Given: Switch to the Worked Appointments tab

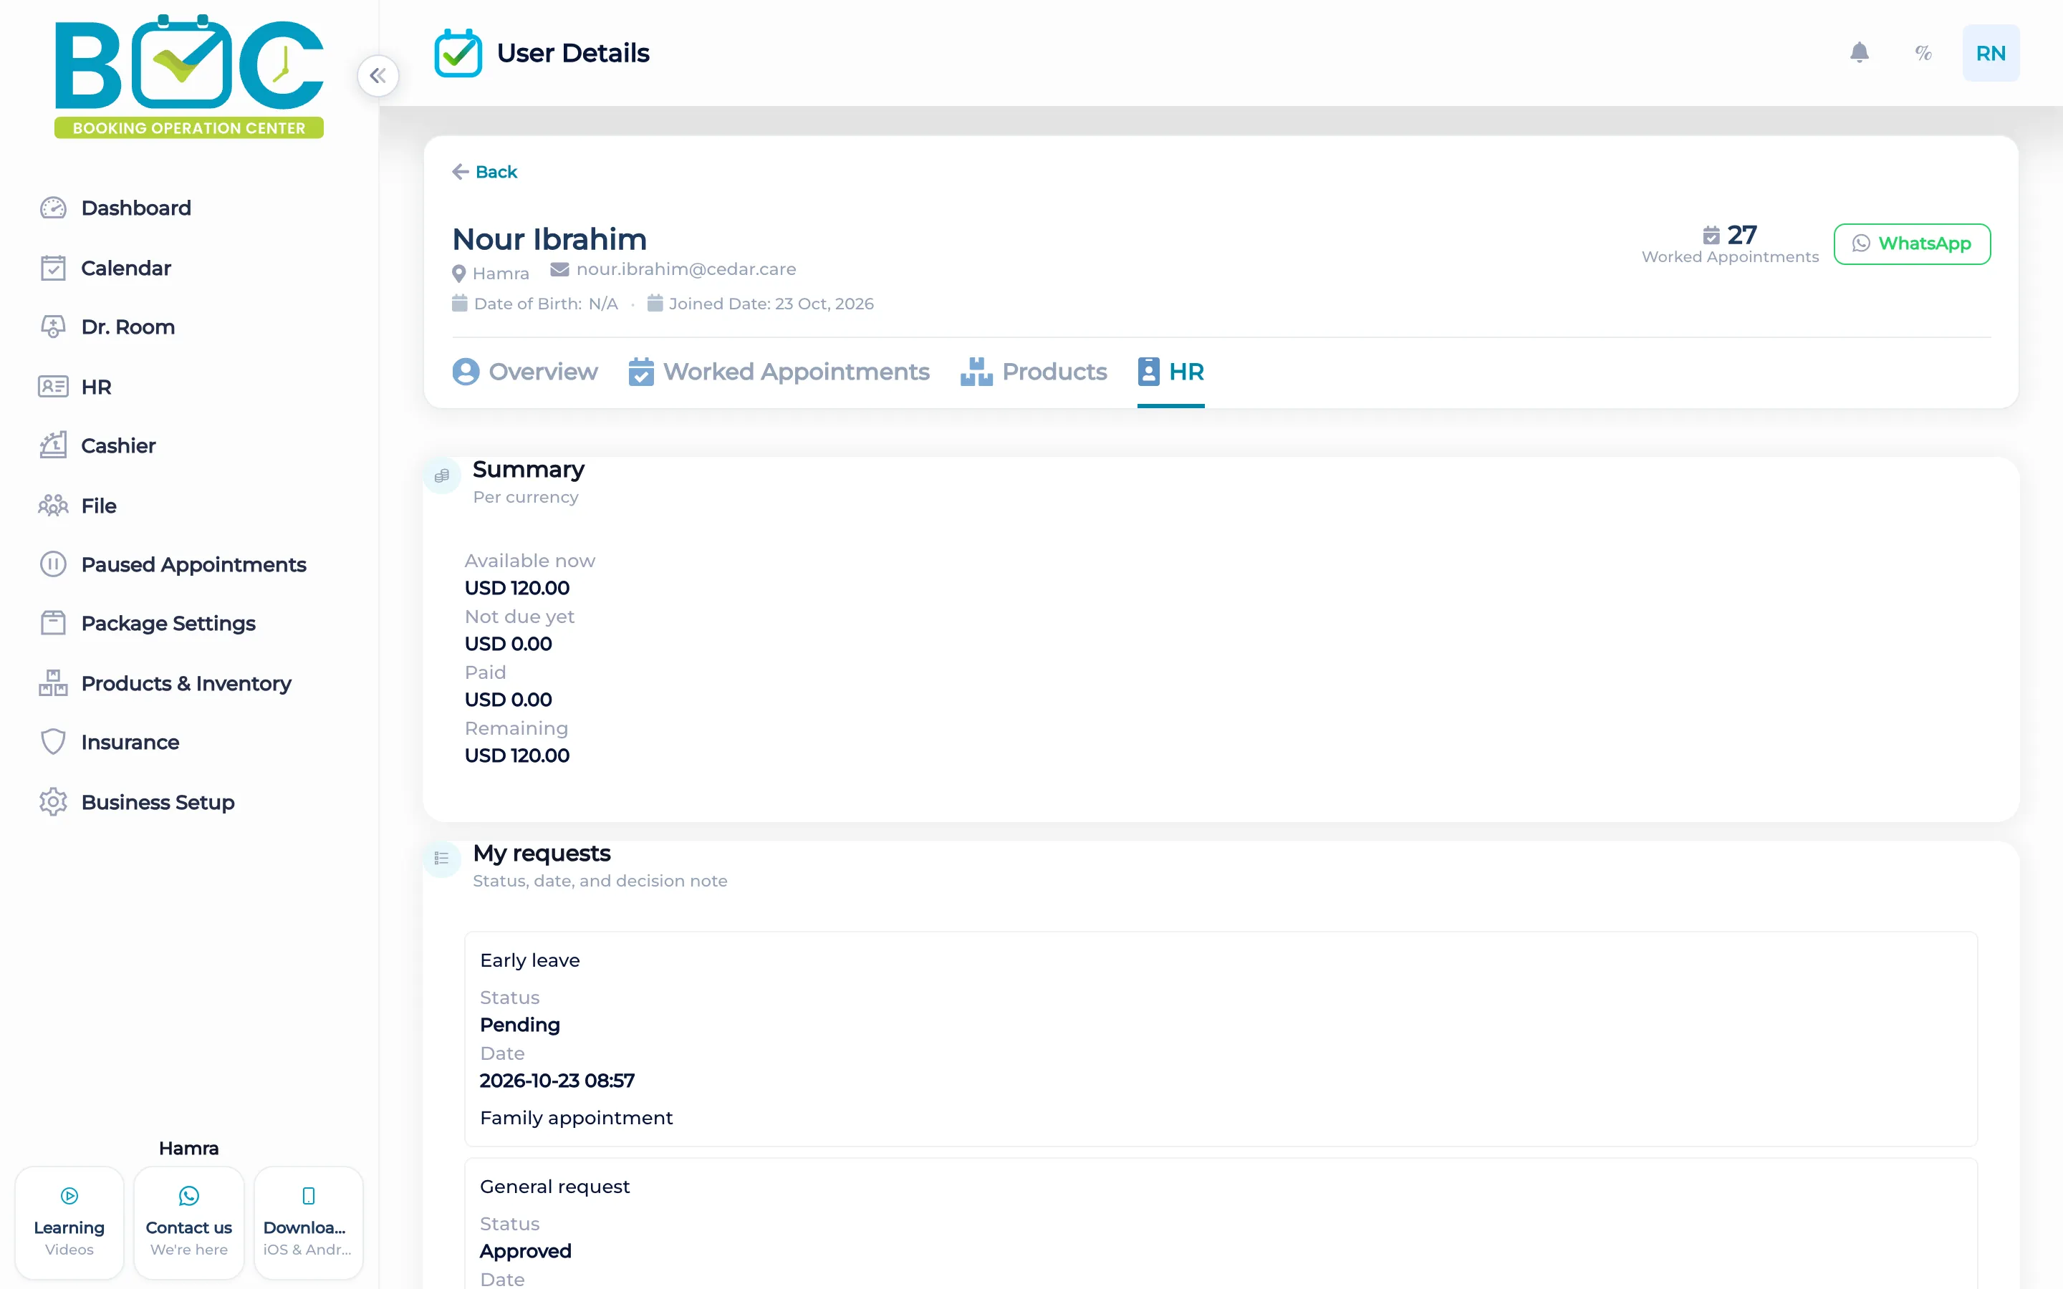Looking at the screenshot, I should click(779, 372).
